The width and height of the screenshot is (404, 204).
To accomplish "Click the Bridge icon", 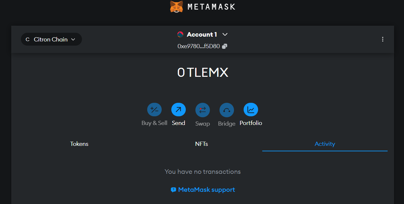I will (227, 109).
